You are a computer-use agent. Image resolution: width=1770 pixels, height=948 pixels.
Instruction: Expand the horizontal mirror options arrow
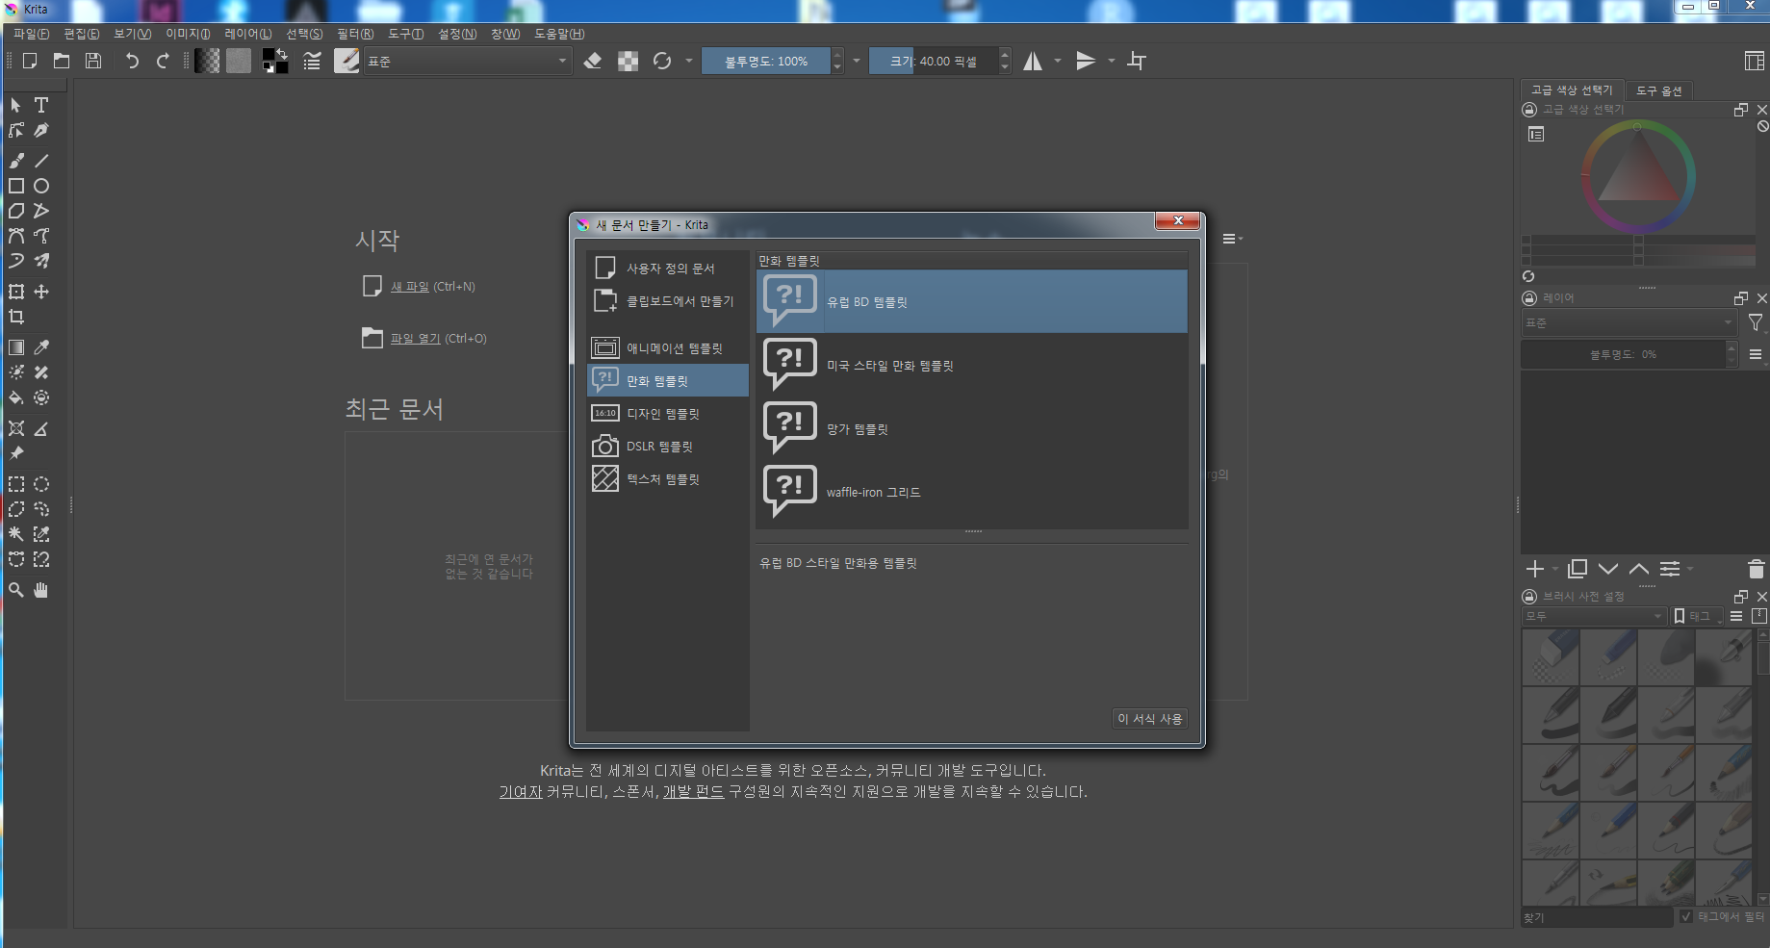(1058, 61)
